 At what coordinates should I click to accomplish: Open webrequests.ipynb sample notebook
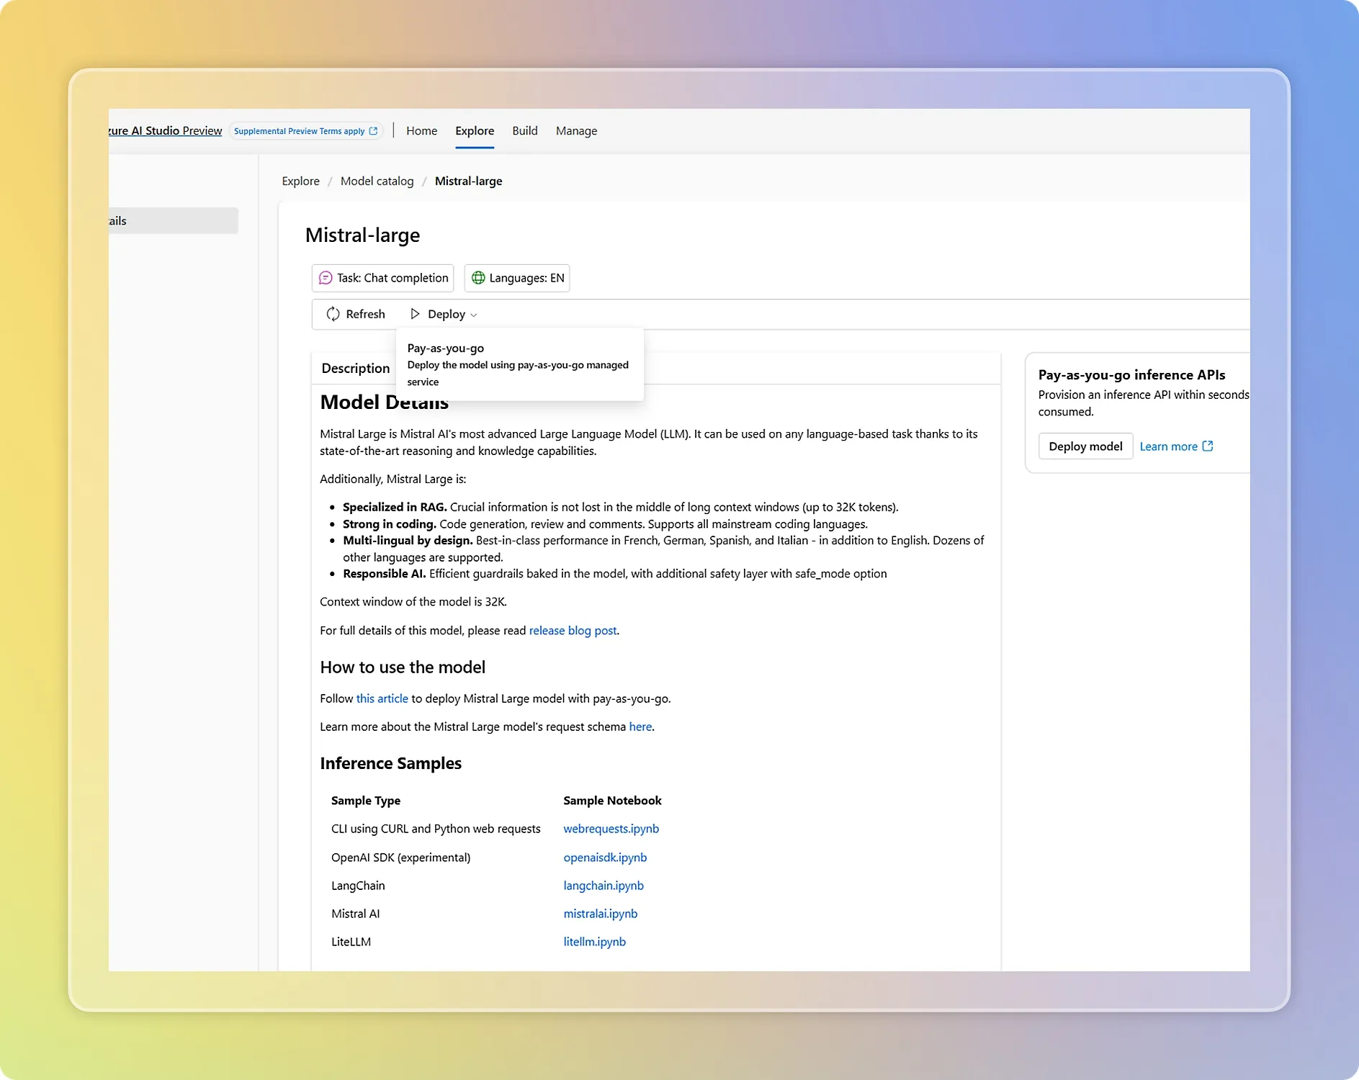click(x=611, y=829)
